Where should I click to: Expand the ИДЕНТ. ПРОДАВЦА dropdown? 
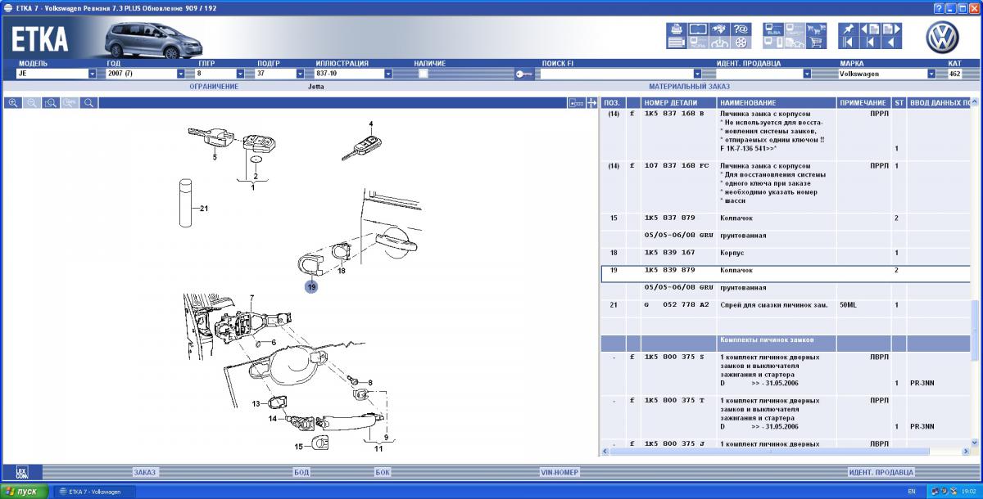pos(807,74)
